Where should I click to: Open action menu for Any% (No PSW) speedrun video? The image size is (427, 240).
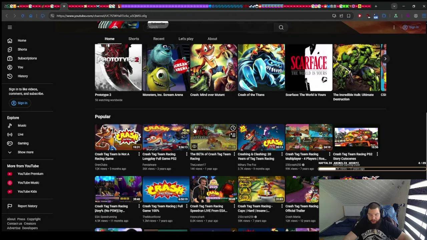pos(139,206)
